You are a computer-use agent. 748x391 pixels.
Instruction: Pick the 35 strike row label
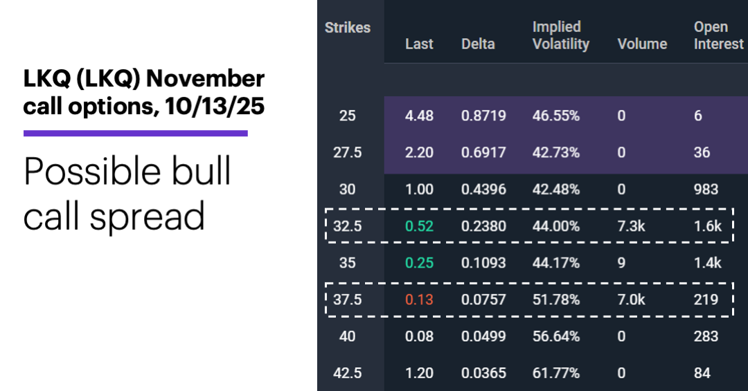pyautogui.click(x=348, y=262)
